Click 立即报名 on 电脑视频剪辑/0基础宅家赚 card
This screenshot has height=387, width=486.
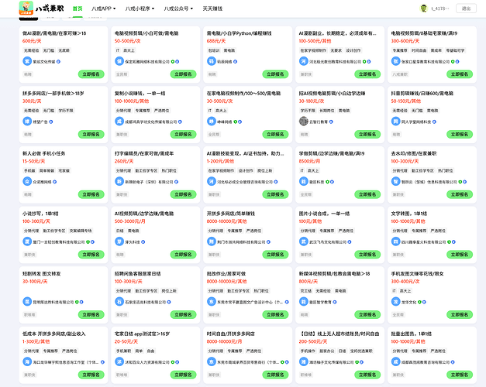pos(460,74)
